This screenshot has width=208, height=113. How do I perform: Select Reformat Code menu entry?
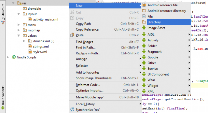tap(88, 85)
